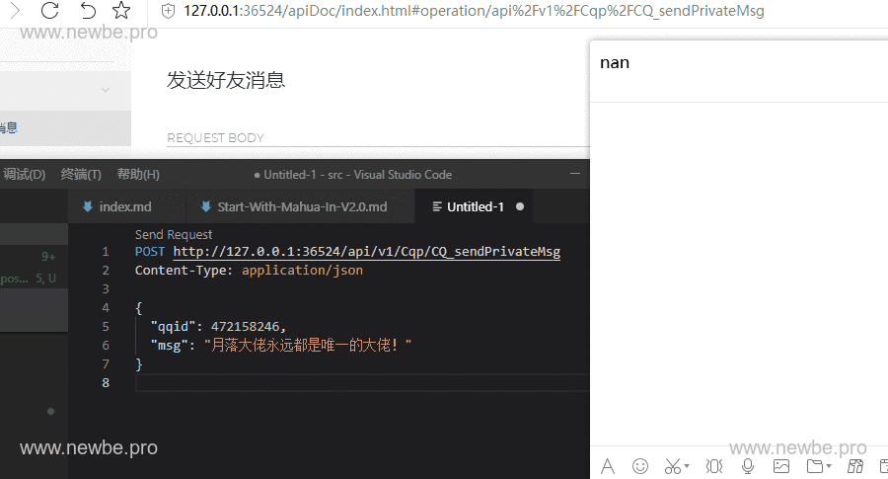Open the font style icon in the chat toolbar
Viewport: 888px width, 479px height.
(x=608, y=466)
